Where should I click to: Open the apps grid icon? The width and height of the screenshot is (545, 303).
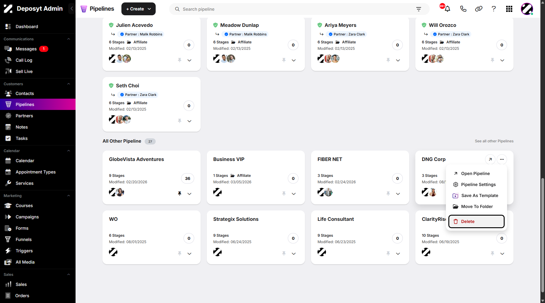coord(509,9)
